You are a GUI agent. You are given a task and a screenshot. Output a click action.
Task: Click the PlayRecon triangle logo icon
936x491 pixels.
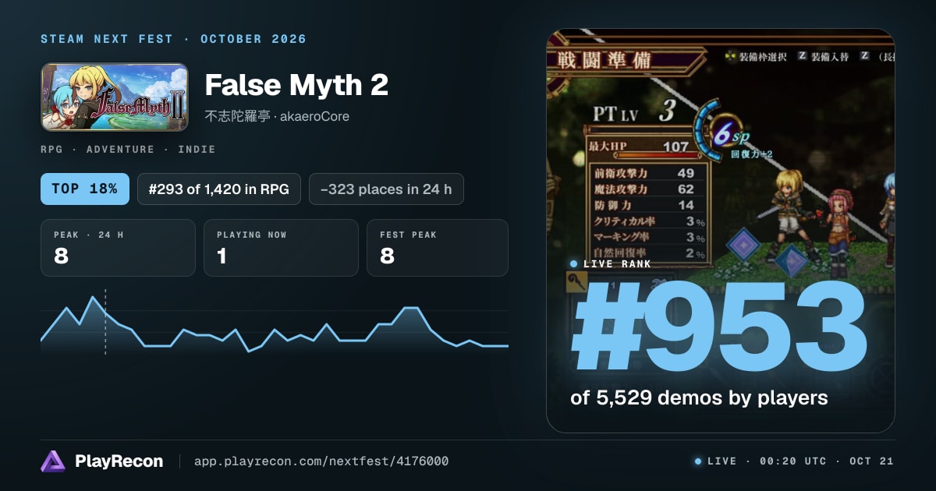pyautogui.click(x=53, y=461)
